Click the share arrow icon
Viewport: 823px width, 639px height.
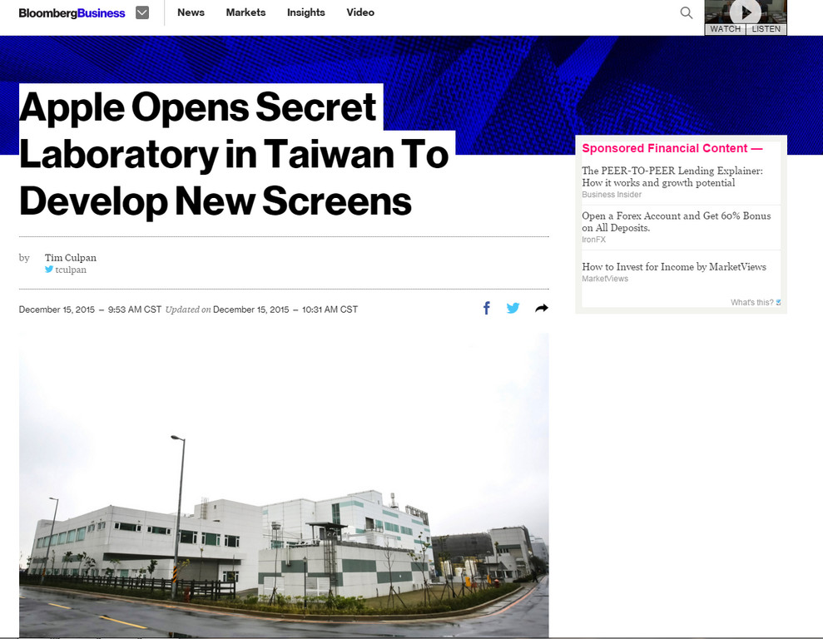(x=541, y=309)
